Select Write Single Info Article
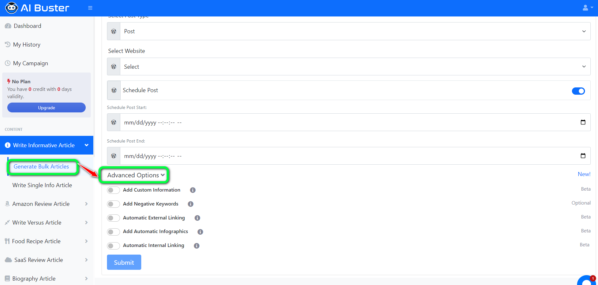This screenshot has width=598, height=285. 42,185
